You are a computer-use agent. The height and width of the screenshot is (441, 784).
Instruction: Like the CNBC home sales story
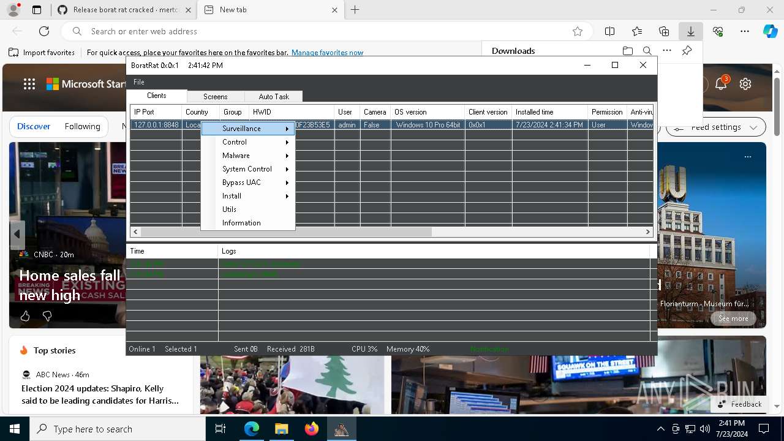pyautogui.click(x=25, y=316)
